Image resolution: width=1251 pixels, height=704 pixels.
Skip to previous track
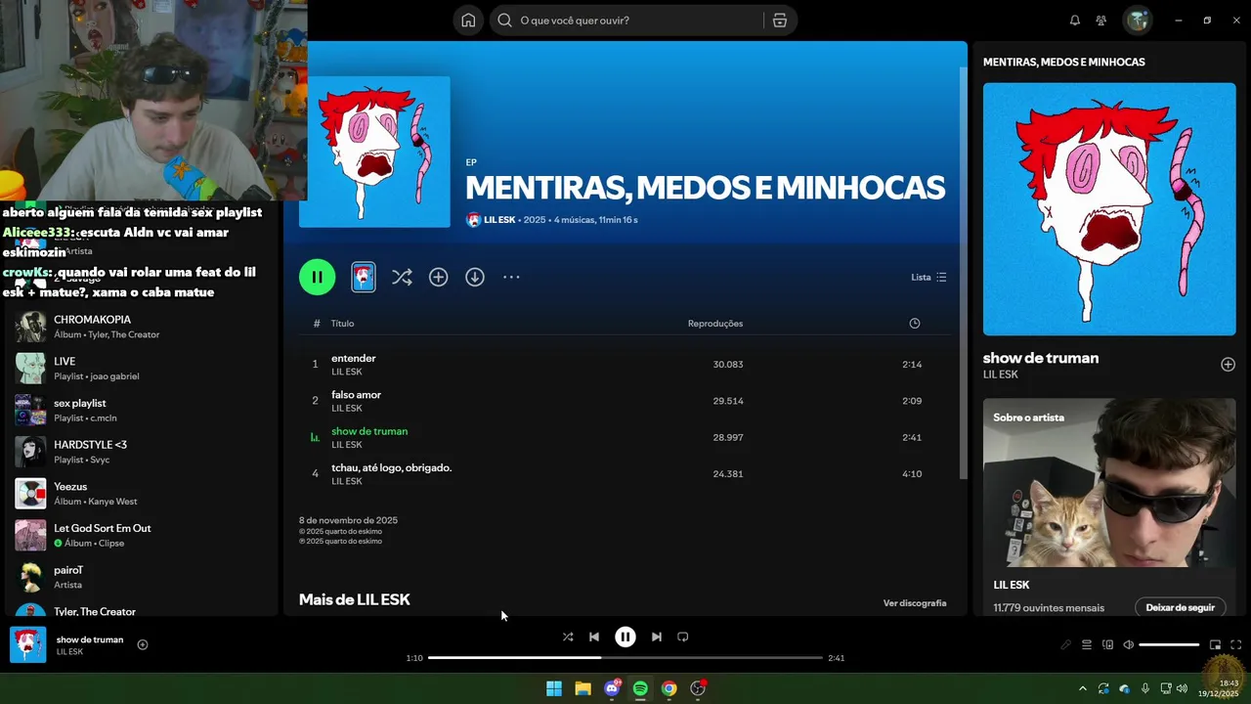(x=594, y=637)
